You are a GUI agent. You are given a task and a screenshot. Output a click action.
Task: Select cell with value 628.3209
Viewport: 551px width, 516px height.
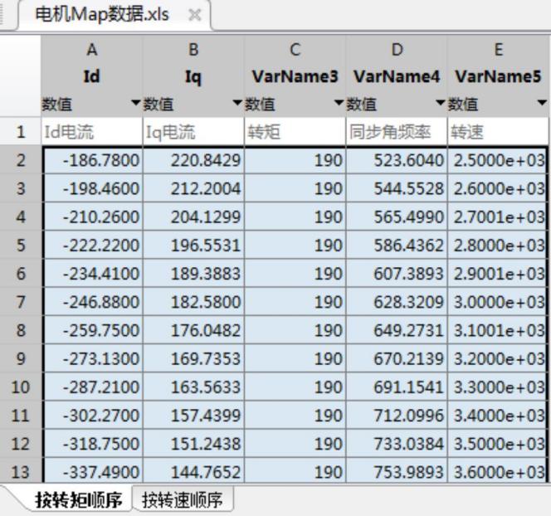[x=397, y=302]
